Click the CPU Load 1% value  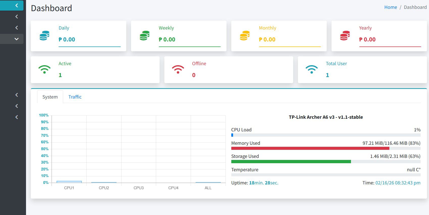coord(417,130)
